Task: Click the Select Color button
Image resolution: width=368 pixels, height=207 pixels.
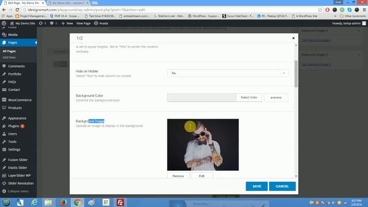Action: click(249, 97)
